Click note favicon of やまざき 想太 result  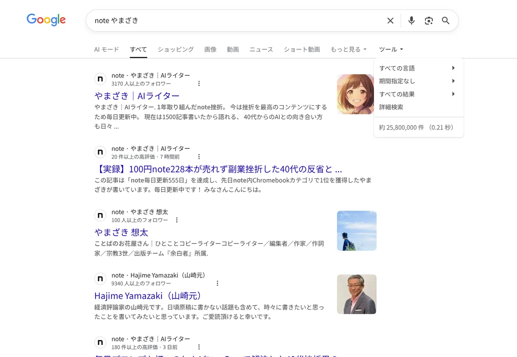click(x=100, y=216)
